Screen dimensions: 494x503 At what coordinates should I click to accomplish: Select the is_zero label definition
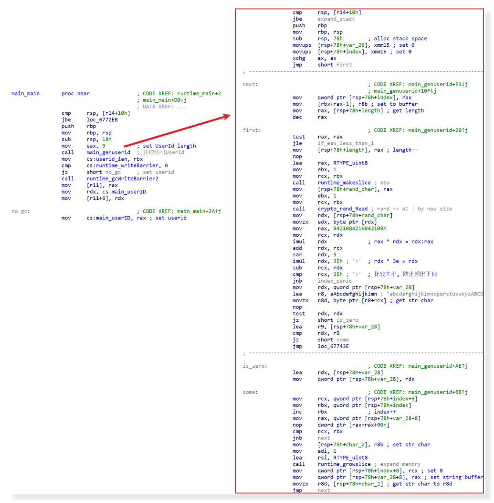(x=254, y=366)
